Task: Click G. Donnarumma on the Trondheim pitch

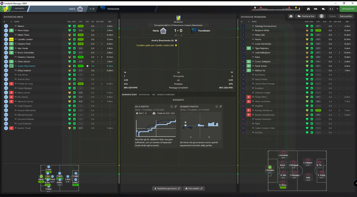Action: pyautogui.click(x=270, y=170)
